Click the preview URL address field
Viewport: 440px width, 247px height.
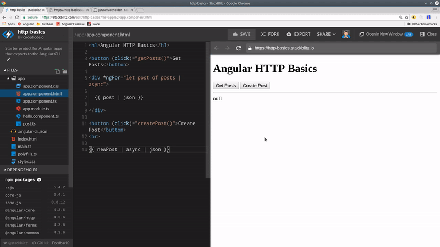coord(341,48)
